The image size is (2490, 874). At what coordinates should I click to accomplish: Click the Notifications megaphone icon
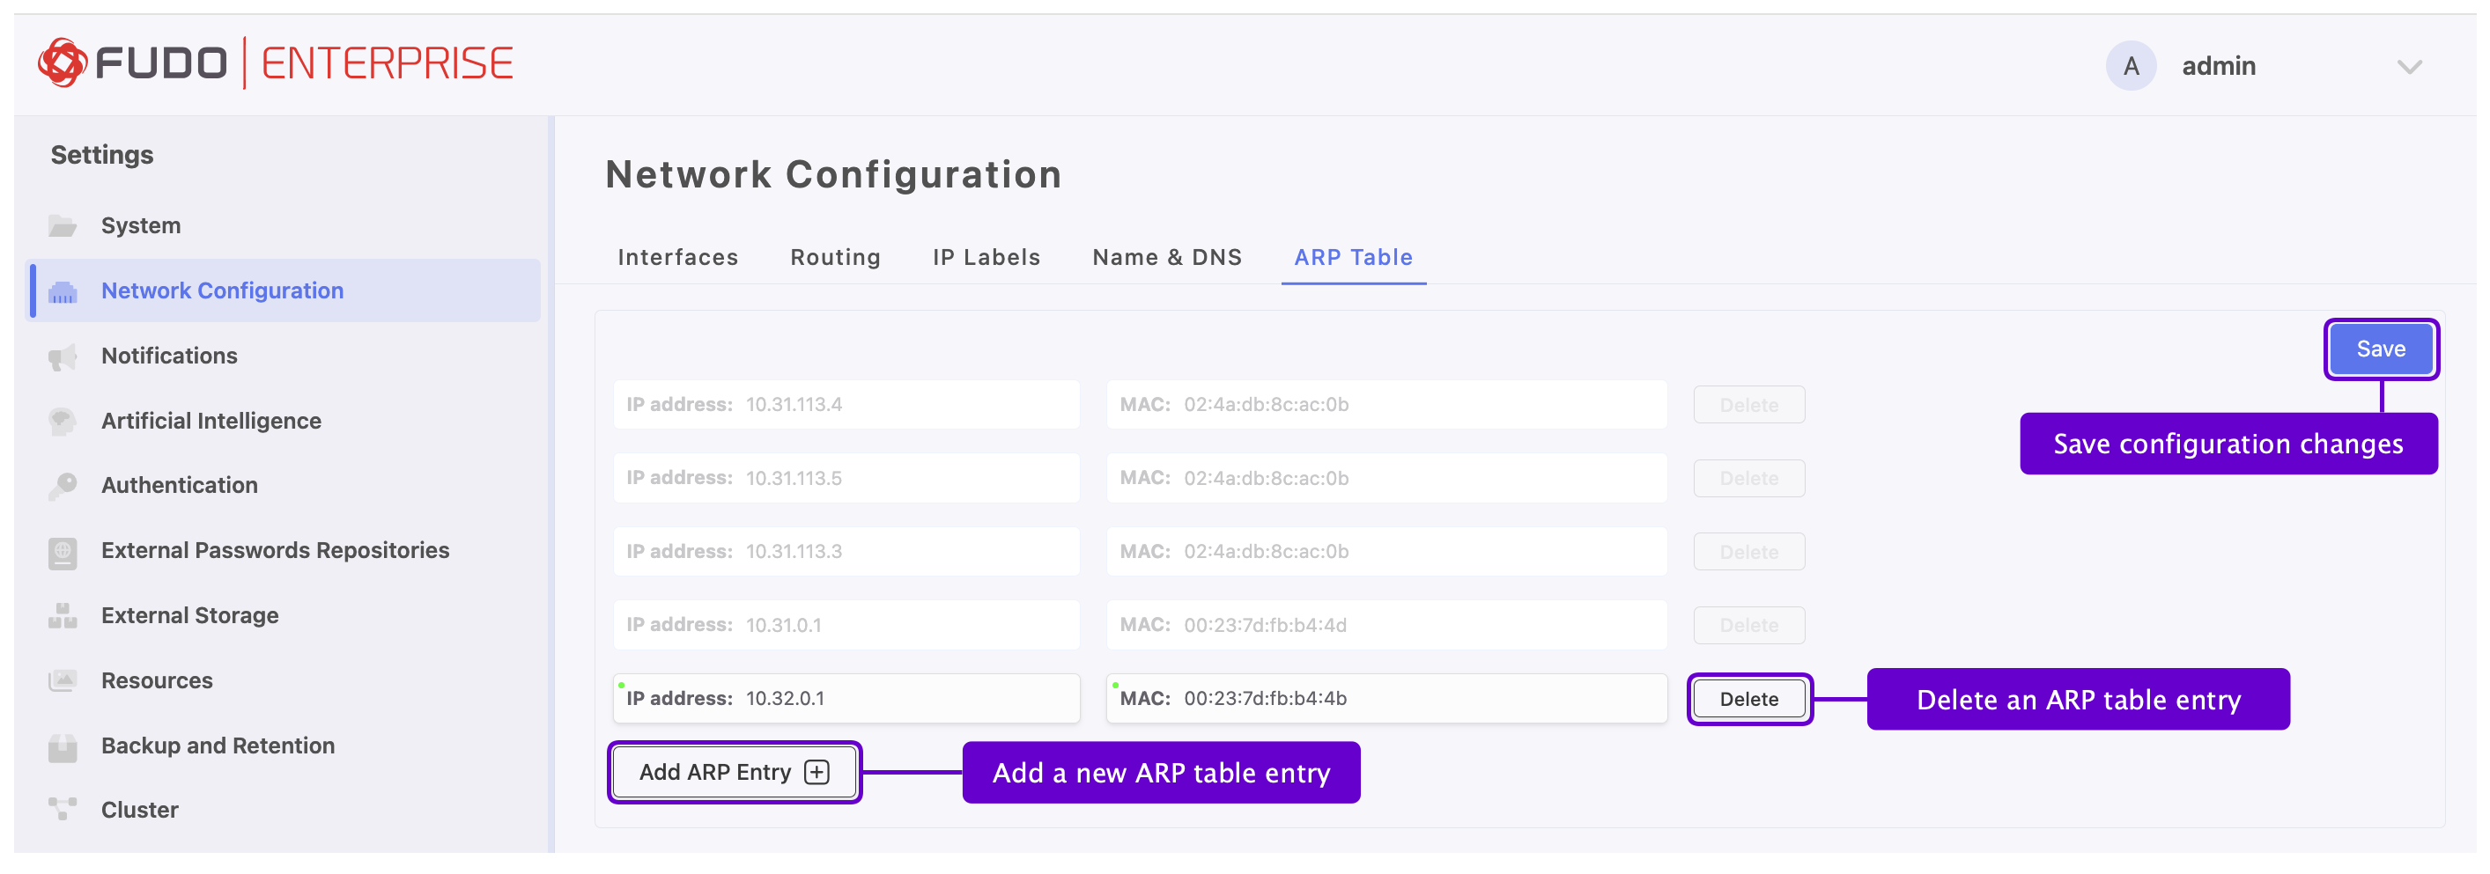[x=63, y=356]
